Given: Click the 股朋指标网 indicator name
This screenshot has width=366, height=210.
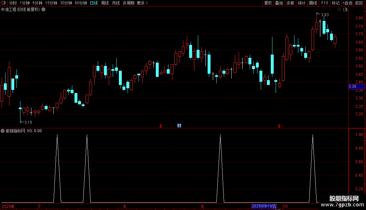Looking at the screenshot, I should pyautogui.click(x=16, y=131).
